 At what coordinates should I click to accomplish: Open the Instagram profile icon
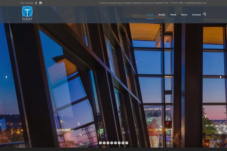coord(40,3)
